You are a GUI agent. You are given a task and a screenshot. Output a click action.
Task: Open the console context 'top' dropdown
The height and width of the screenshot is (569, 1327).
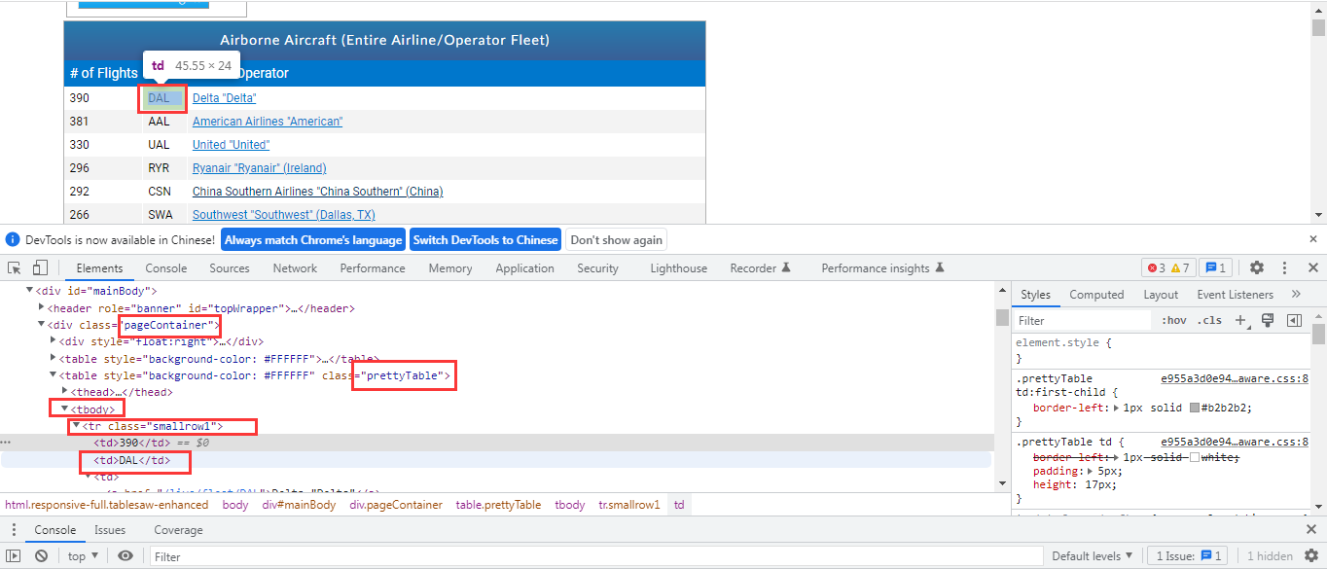[83, 556]
